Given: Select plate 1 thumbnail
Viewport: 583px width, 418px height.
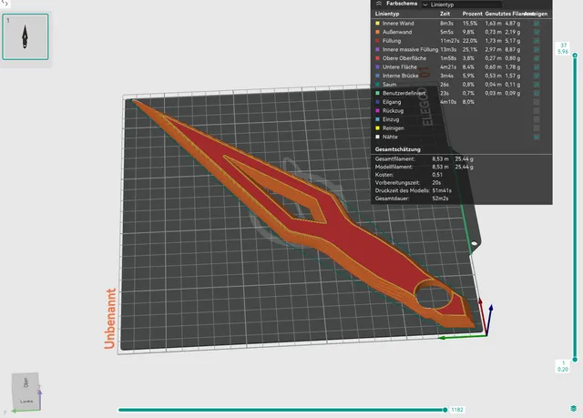Looking at the screenshot, I should 26,36.
